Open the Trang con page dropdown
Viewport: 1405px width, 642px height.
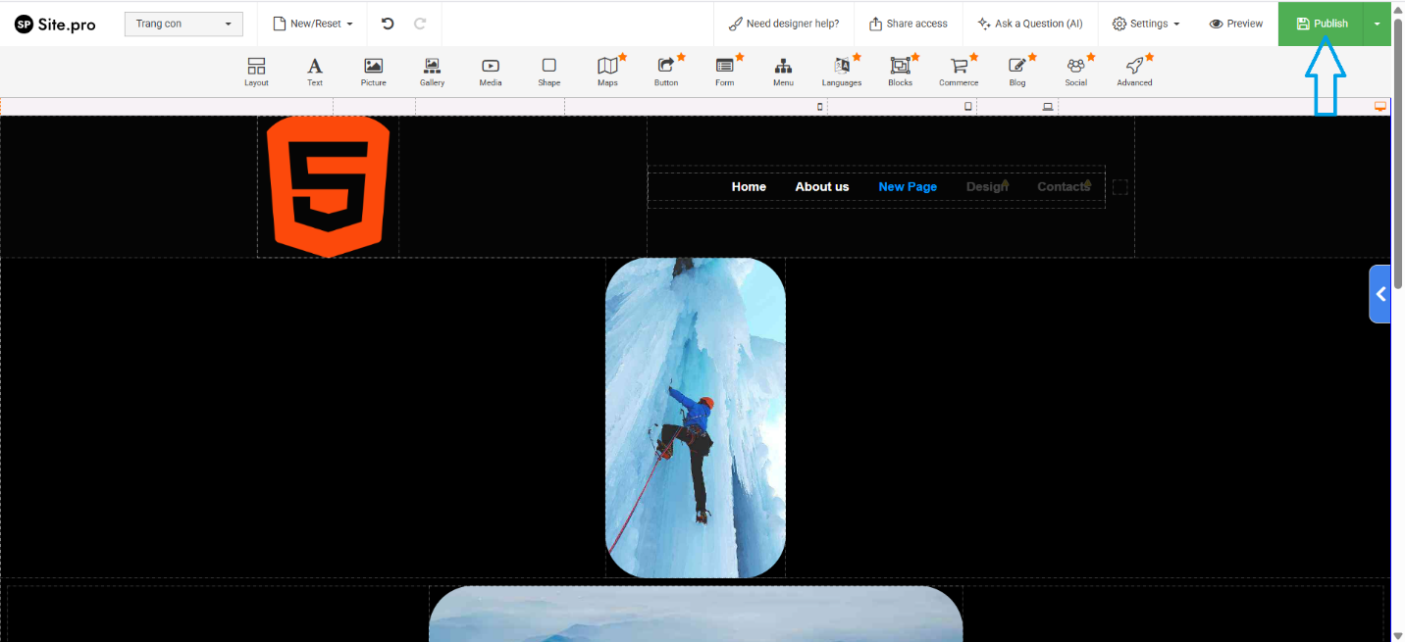tap(183, 24)
